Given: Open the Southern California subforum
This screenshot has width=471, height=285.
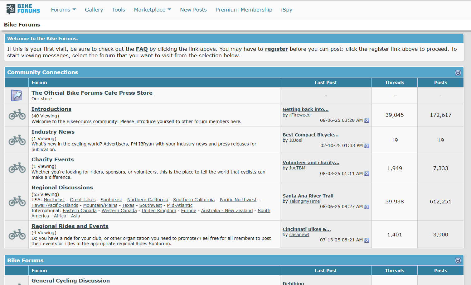Looking at the screenshot, I should click(x=194, y=200).
